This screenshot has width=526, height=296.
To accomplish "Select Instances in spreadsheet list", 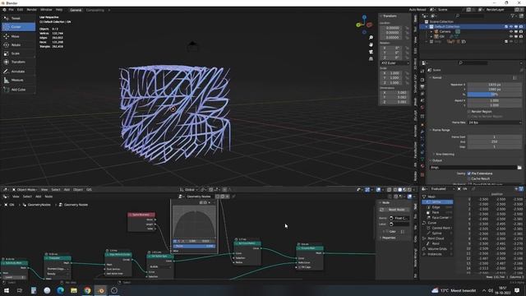I will [x=435, y=254].
